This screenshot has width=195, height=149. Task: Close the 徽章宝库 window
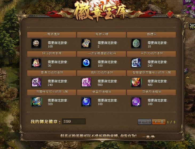point(170,14)
